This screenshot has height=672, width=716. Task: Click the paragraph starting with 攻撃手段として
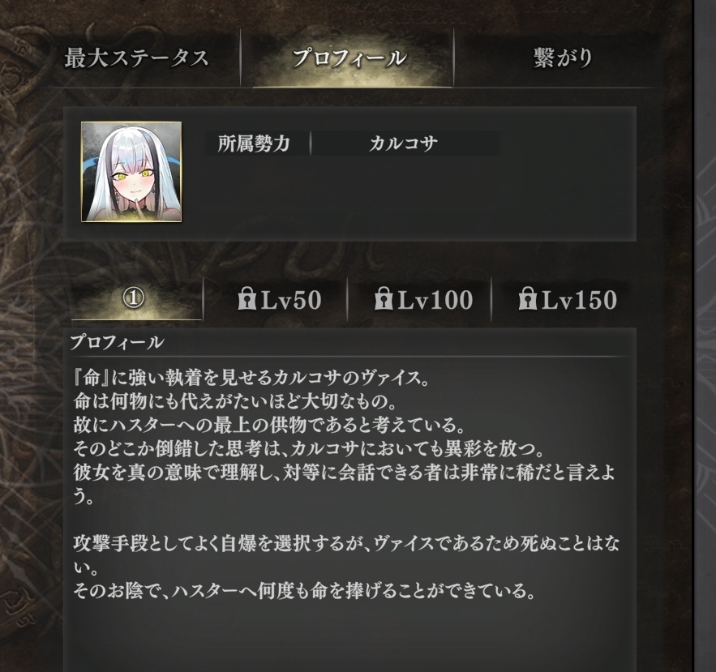346,555
